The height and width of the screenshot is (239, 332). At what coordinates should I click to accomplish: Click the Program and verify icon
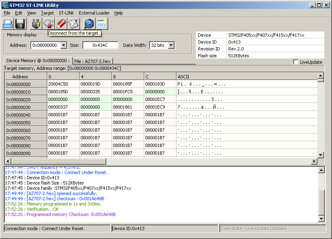tap(73, 24)
